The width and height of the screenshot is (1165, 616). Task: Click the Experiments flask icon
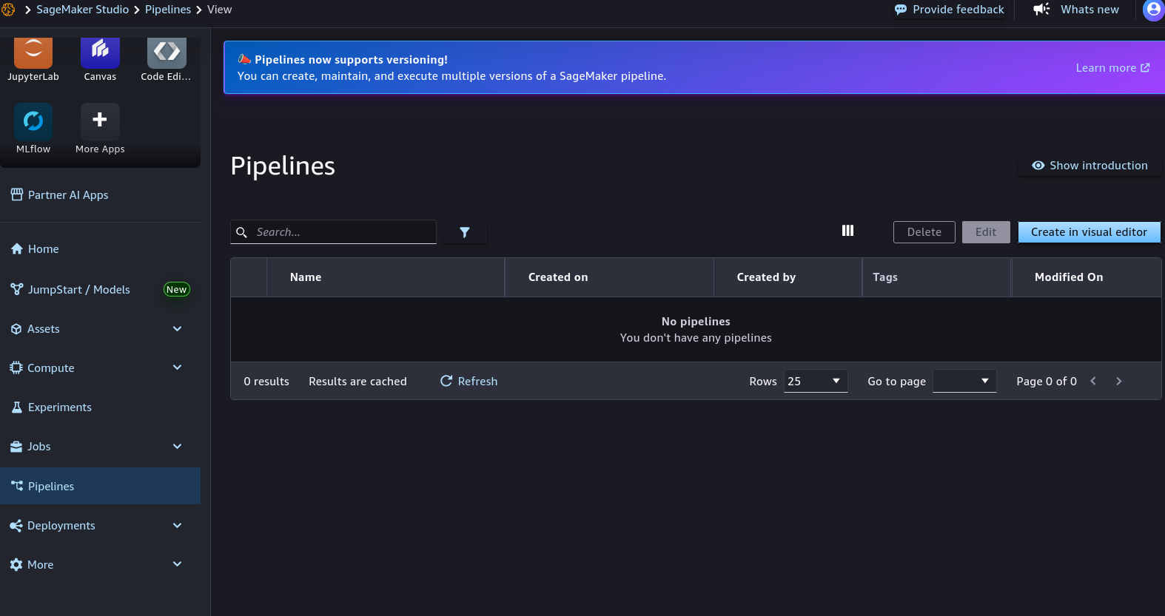[17, 407]
